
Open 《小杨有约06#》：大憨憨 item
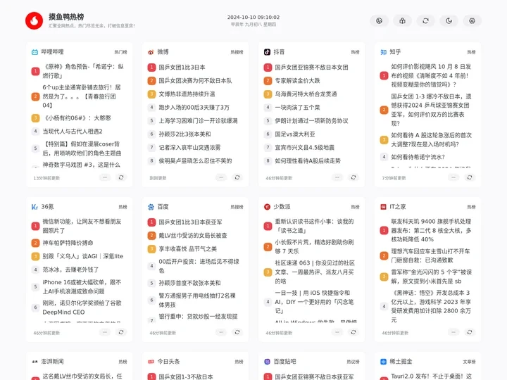coord(77,118)
